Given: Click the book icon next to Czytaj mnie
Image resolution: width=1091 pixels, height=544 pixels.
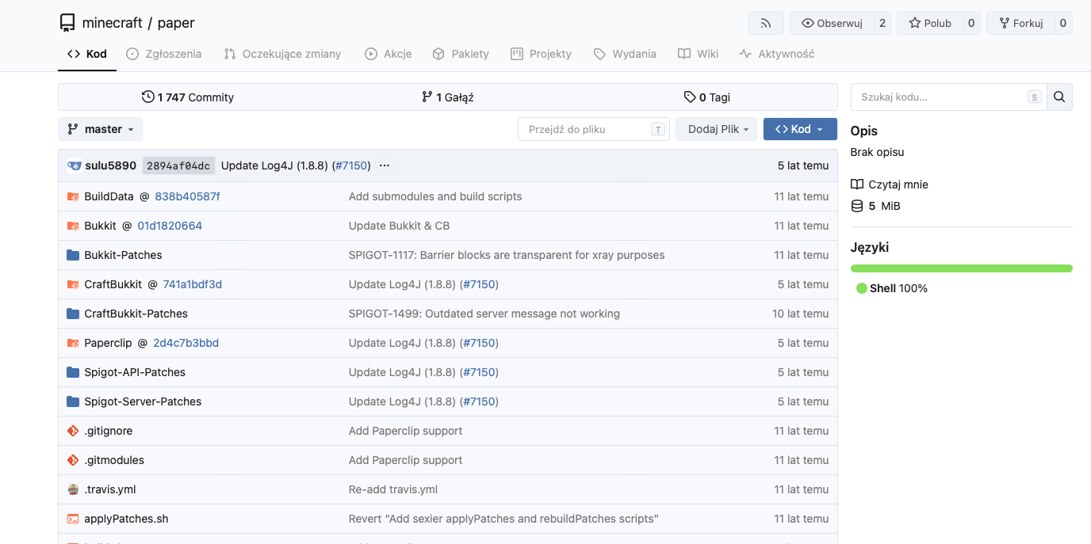Looking at the screenshot, I should [x=857, y=185].
